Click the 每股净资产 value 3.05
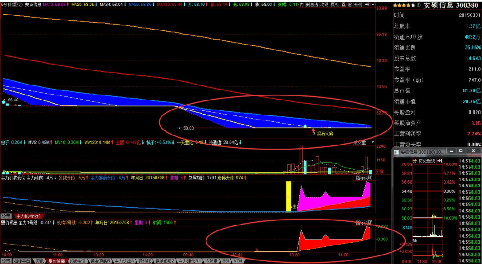The width and height of the screenshot is (482, 265). tap(476, 123)
